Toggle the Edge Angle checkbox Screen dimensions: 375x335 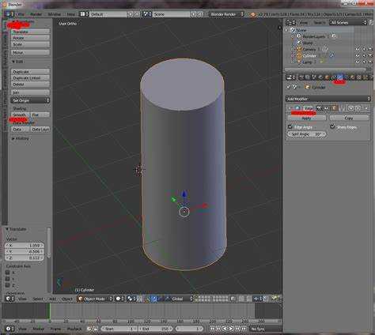point(290,126)
